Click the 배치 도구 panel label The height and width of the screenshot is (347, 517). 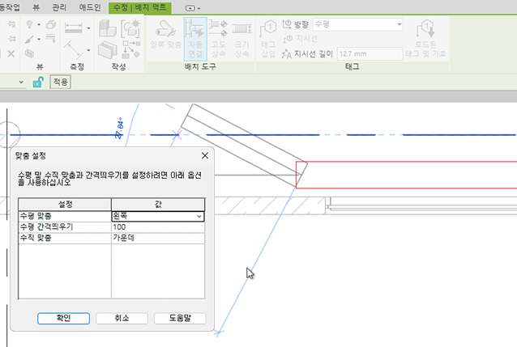(200, 67)
